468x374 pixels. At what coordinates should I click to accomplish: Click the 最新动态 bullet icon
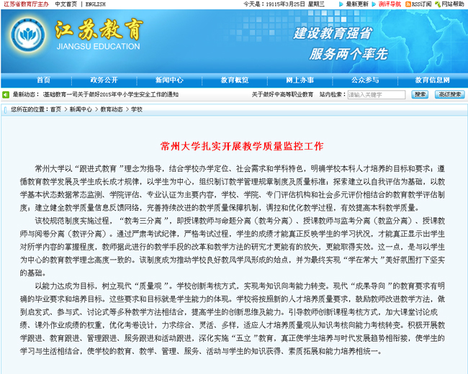(x=6, y=94)
